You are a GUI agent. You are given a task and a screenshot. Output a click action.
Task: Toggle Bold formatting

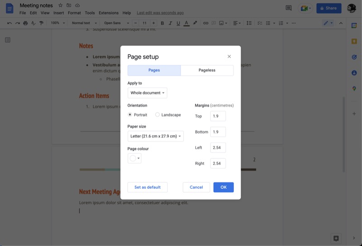[x=162, y=23]
